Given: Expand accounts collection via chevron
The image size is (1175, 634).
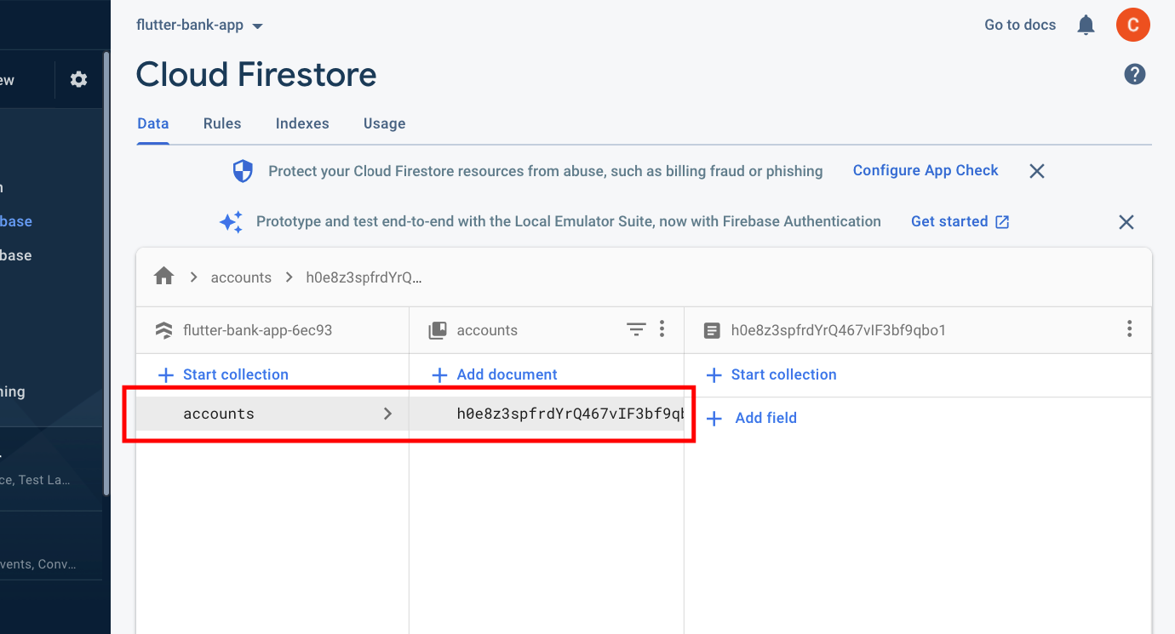Looking at the screenshot, I should pyautogui.click(x=387, y=414).
